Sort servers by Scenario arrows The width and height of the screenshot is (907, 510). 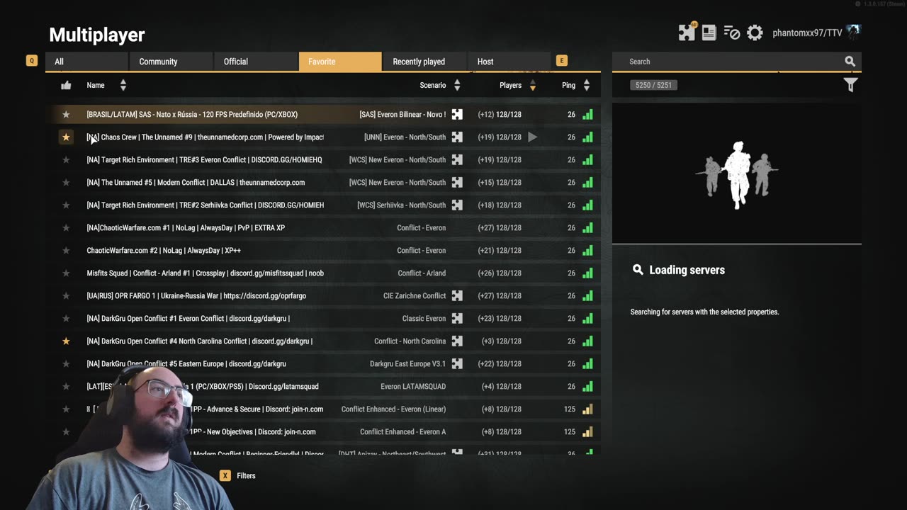457,85
